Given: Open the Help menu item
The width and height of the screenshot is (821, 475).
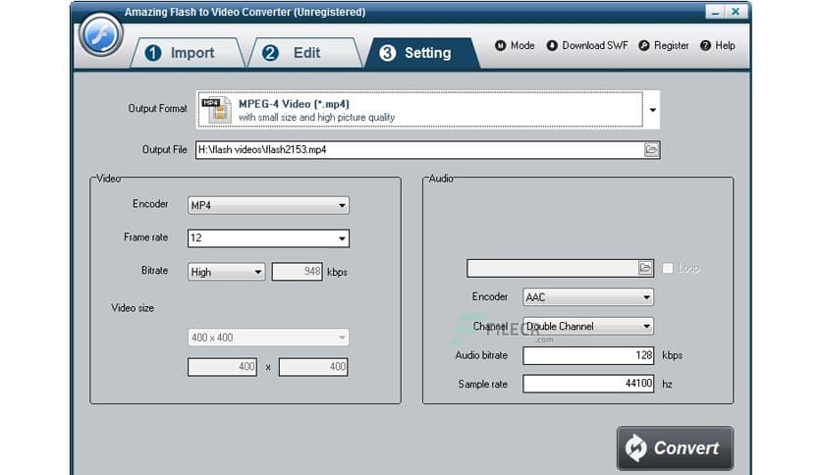Looking at the screenshot, I should tap(718, 46).
